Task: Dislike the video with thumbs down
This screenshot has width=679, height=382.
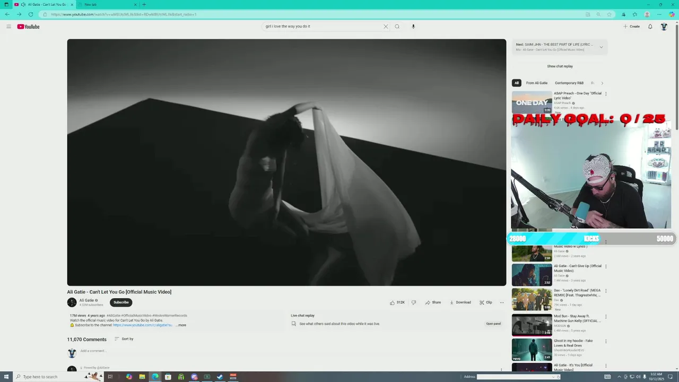Action: pyautogui.click(x=414, y=302)
